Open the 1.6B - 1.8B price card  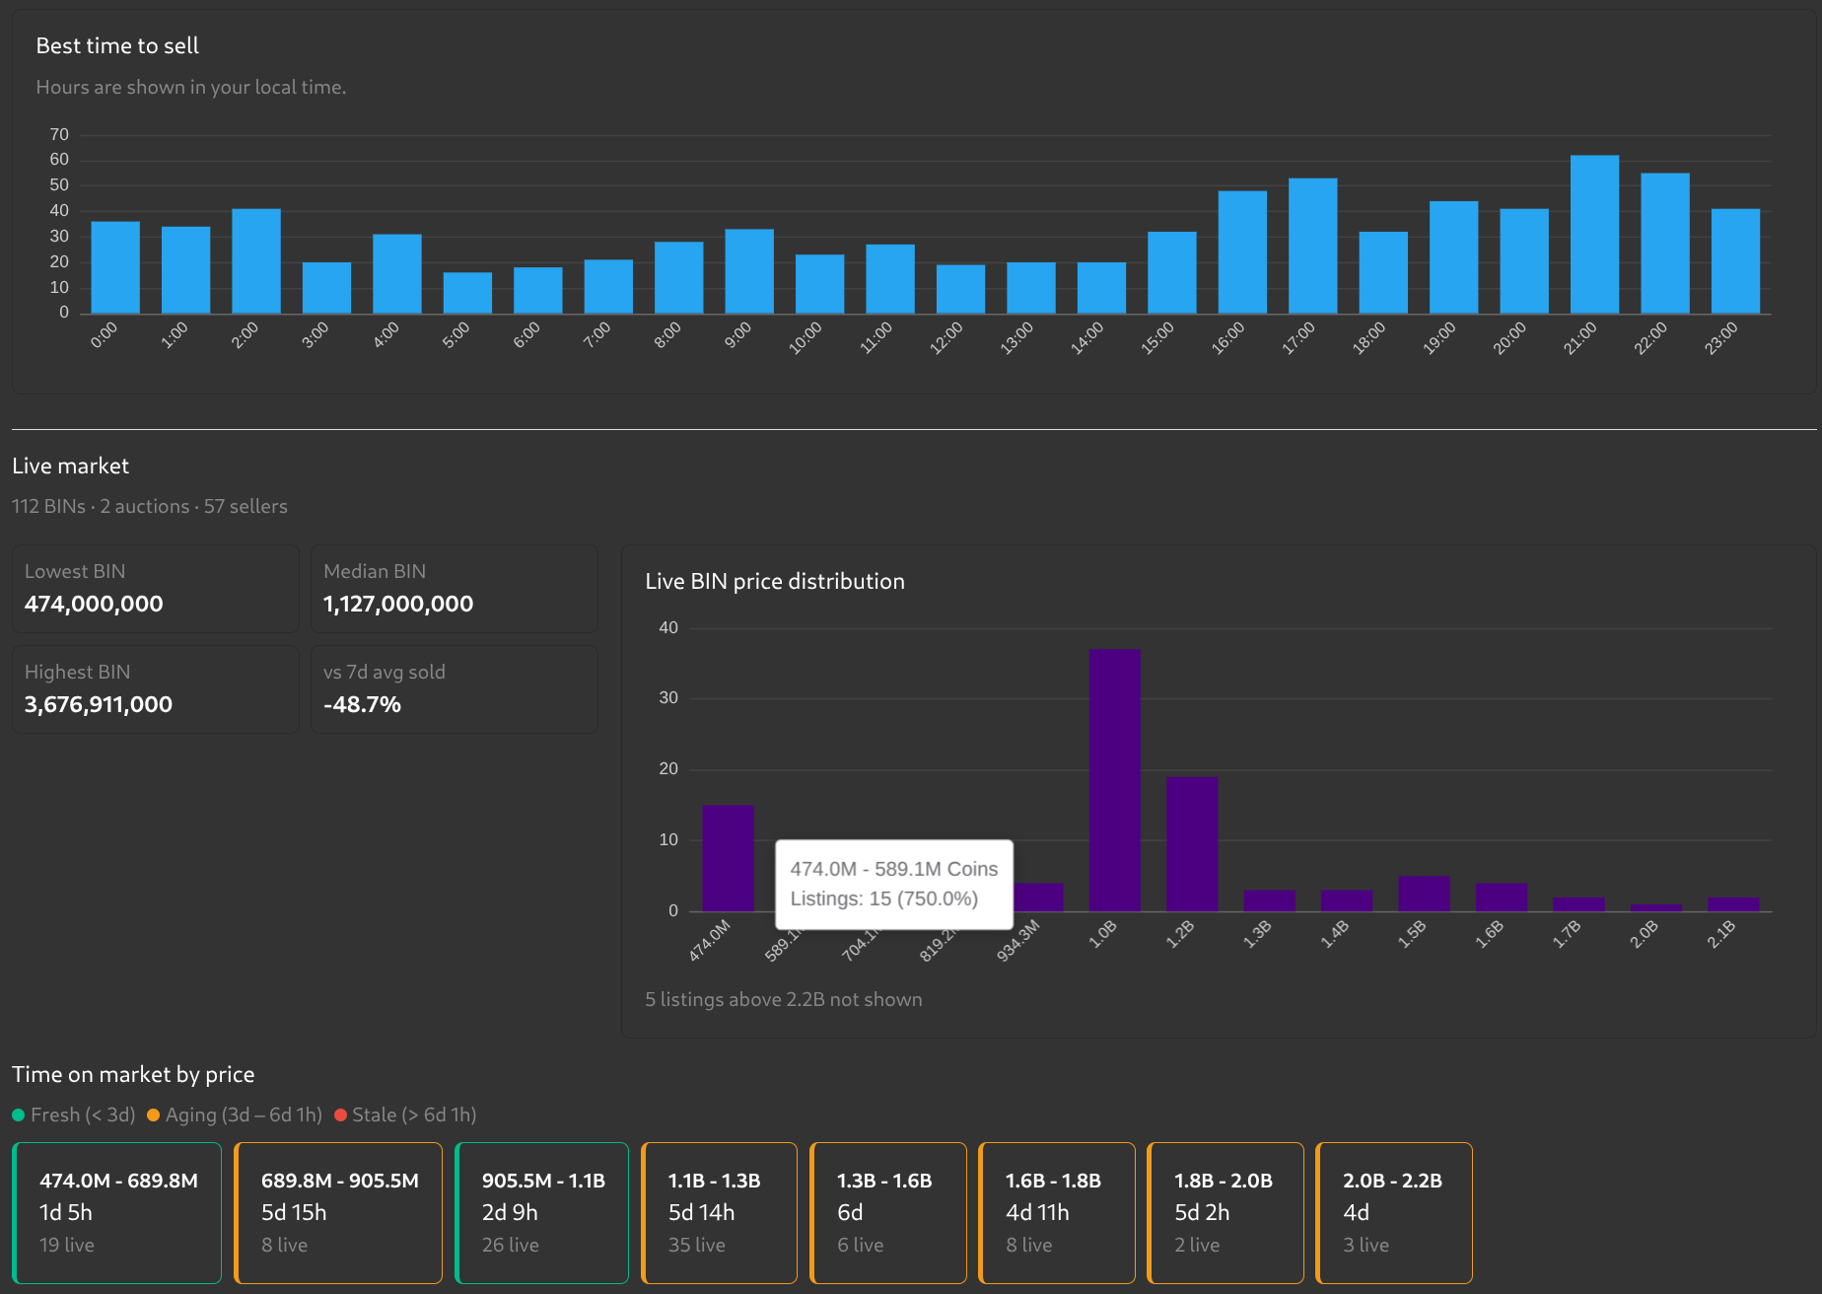pyautogui.click(x=1057, y=1213)
